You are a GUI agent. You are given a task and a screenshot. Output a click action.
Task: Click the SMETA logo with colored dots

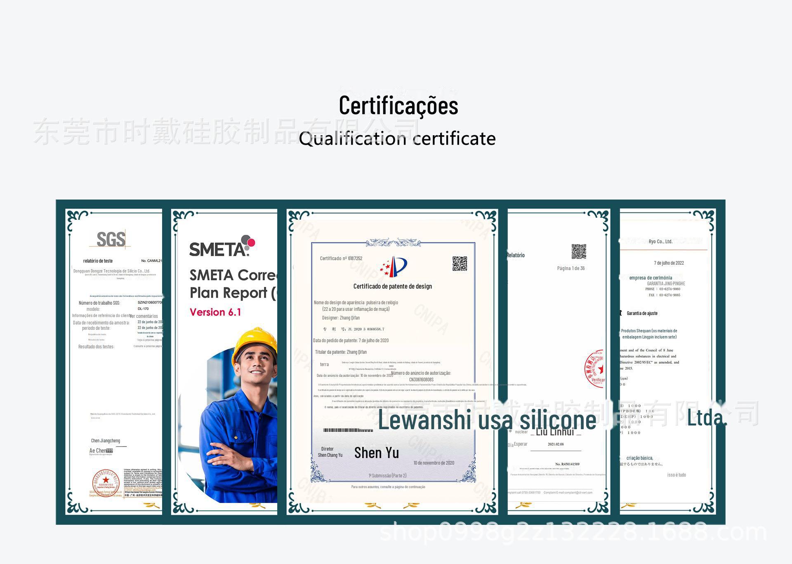point(222,247)
